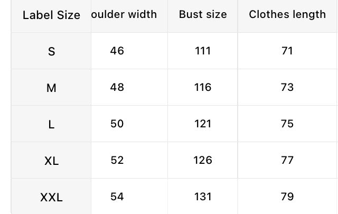
Task: Select the L size label cell
Action: [x=51, y=124]
